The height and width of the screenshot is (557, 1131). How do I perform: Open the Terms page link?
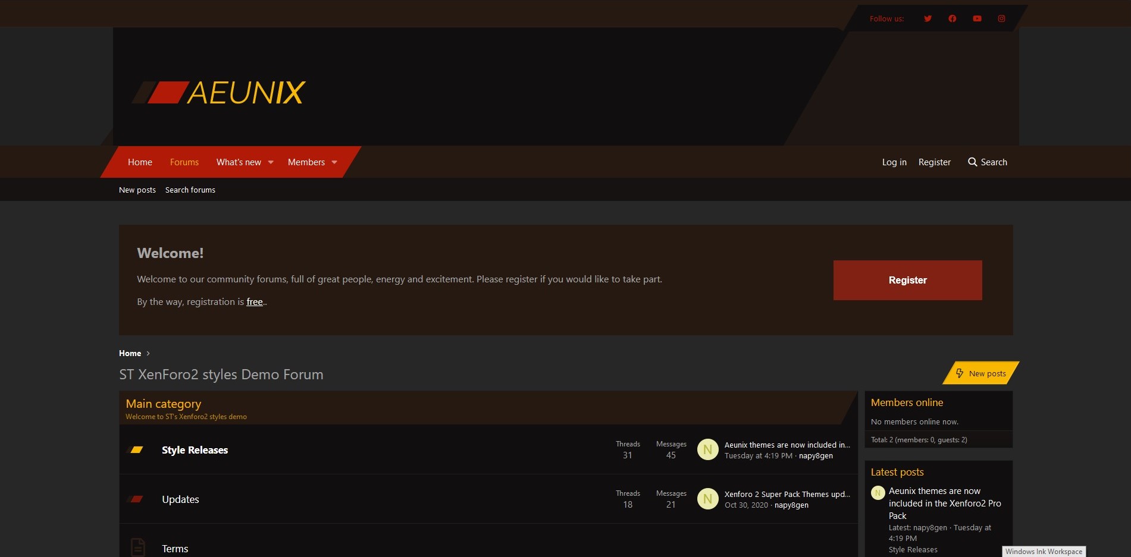click(x=175, y=549)
